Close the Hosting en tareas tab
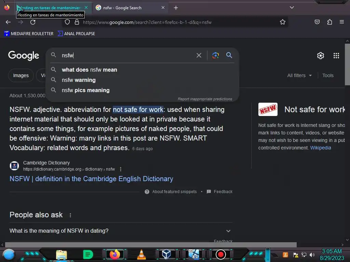350x262 pixels. click(x=86, y=8)
